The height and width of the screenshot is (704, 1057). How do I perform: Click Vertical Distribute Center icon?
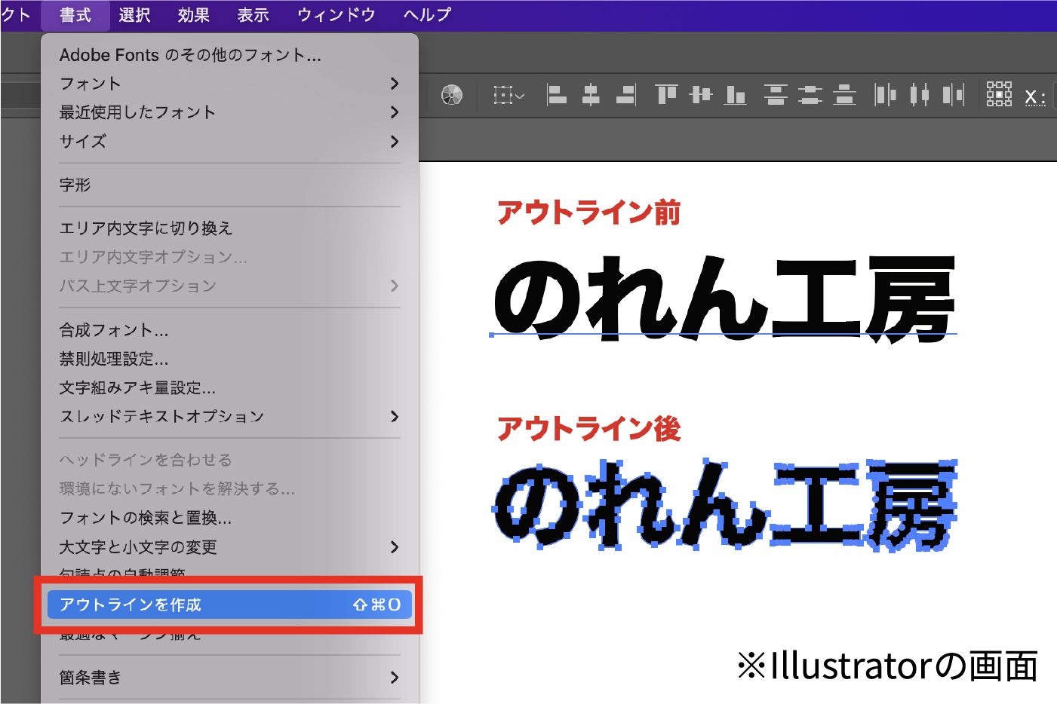[x=810, y=95]
